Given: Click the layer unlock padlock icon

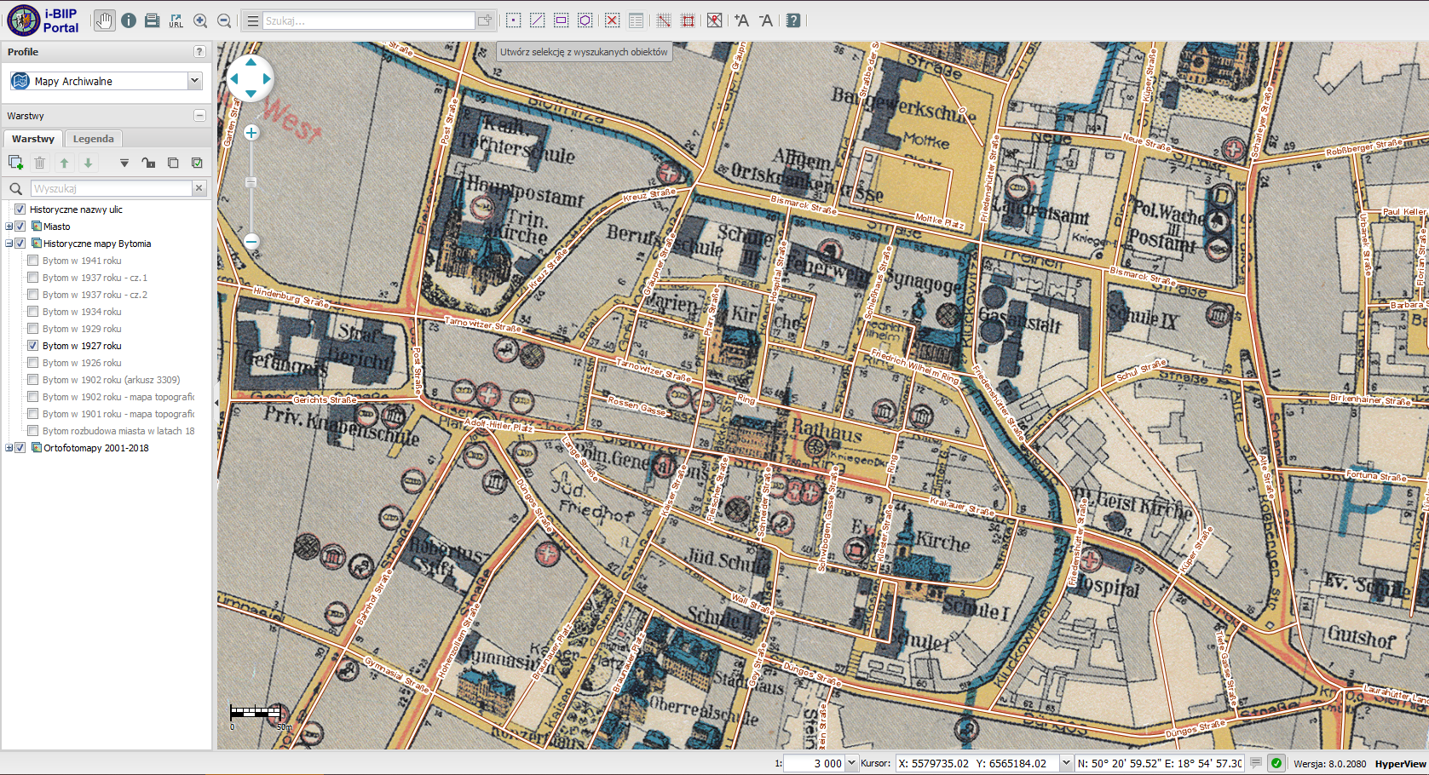Looking at the screenshot, I should click(x=148, y=163).
